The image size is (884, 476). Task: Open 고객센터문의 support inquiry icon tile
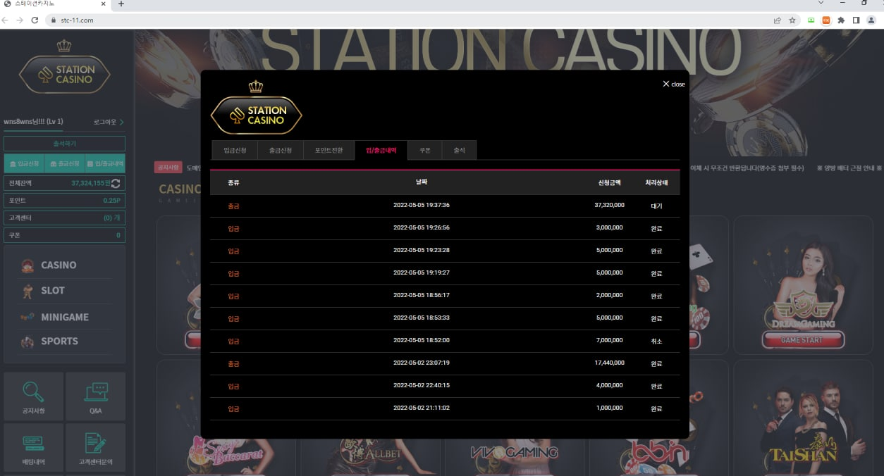95,446
